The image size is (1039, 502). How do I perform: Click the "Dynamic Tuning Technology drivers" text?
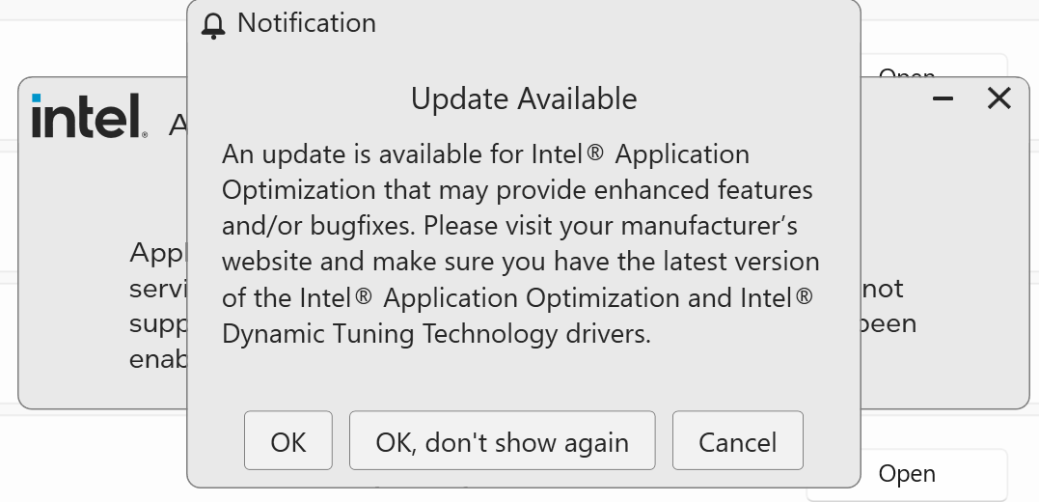[x=436, y=334]
